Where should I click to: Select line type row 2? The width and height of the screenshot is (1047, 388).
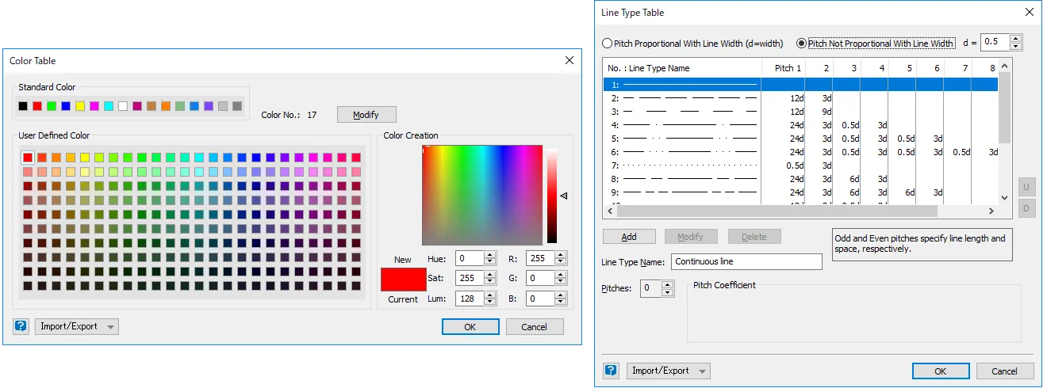click(x=800, y=98)
